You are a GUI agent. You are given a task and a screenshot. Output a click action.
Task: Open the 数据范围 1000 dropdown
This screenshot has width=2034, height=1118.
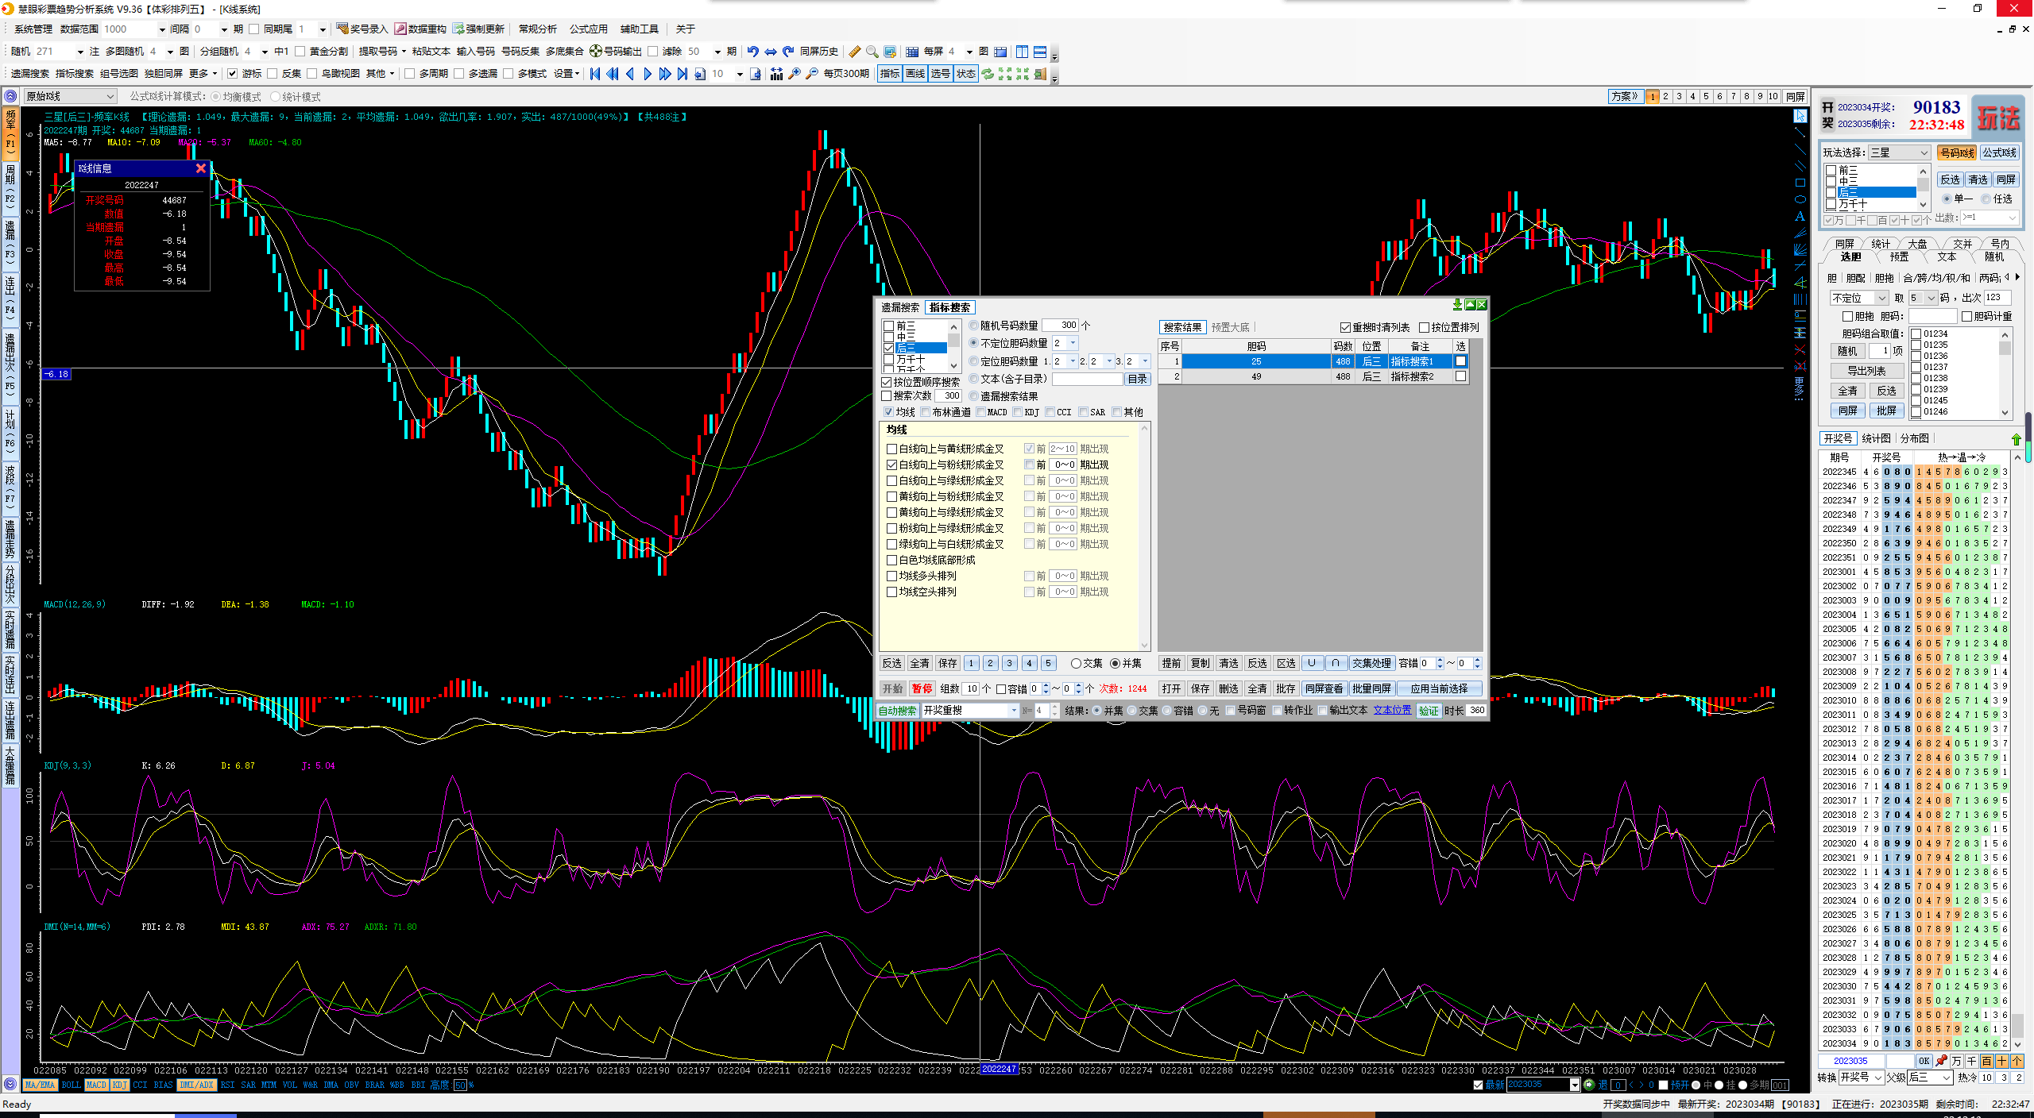[163, 29]
